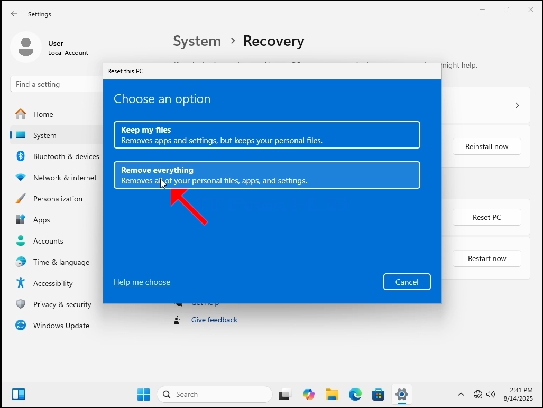Screen dimensions: 543x408
Task: Open Microsoft Store from the taskbar
Action: [x=378, y=394]
